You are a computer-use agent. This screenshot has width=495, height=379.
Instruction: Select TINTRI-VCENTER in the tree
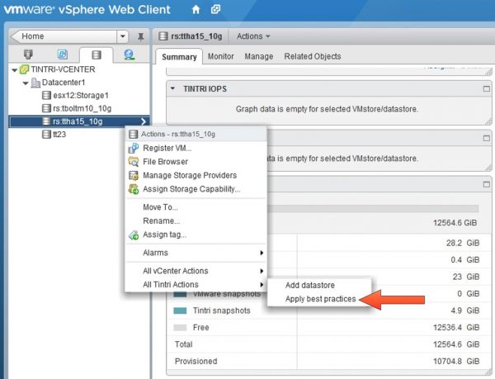coord(63,69)
